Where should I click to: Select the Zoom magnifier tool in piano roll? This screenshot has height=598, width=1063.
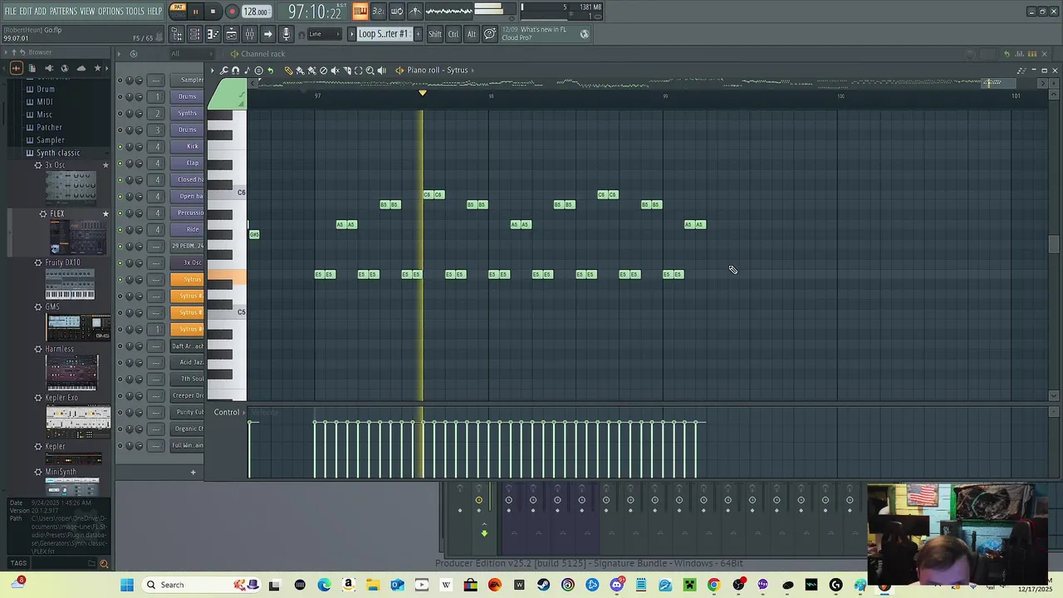point(370,70)
